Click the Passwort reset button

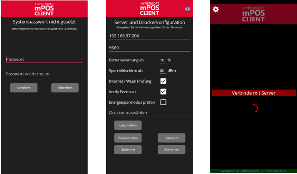point(128,138)
